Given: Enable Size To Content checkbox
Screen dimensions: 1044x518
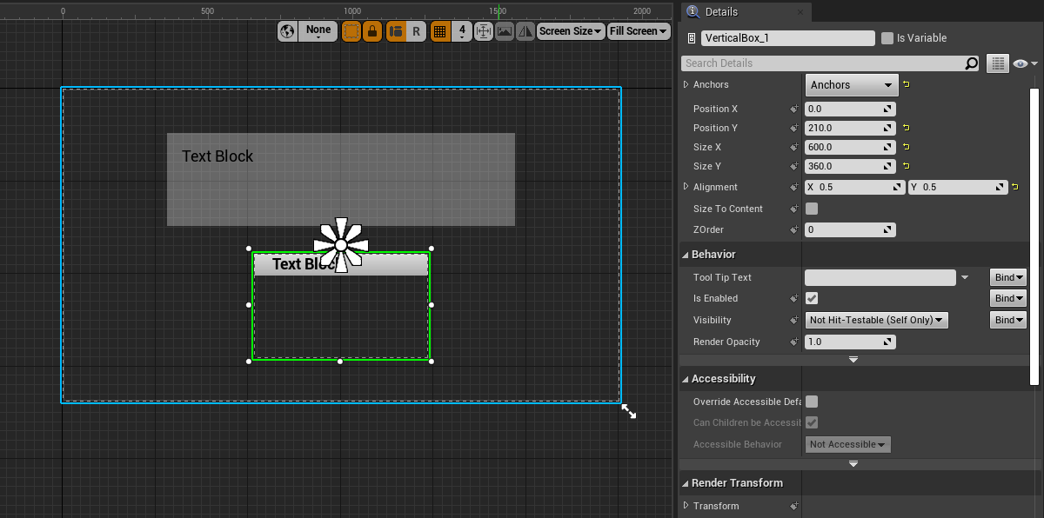Looking at the screenshot, I should (812, 209).
